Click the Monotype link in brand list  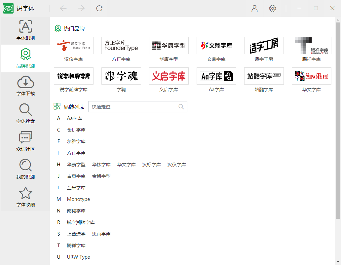pyautogui.click(x=78, y=199)
